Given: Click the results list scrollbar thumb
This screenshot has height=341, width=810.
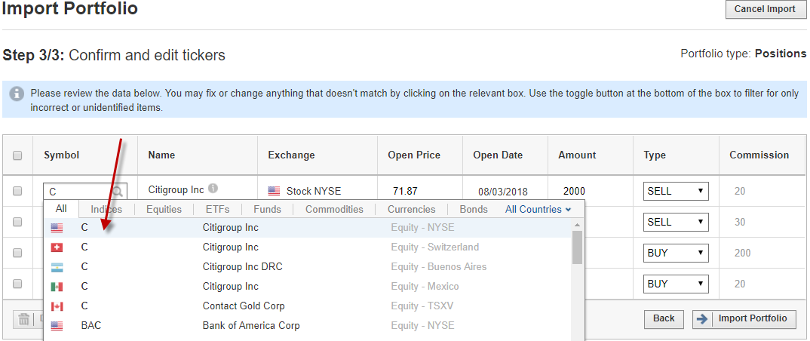Looking at the screenshot, I should coord(577,247).
